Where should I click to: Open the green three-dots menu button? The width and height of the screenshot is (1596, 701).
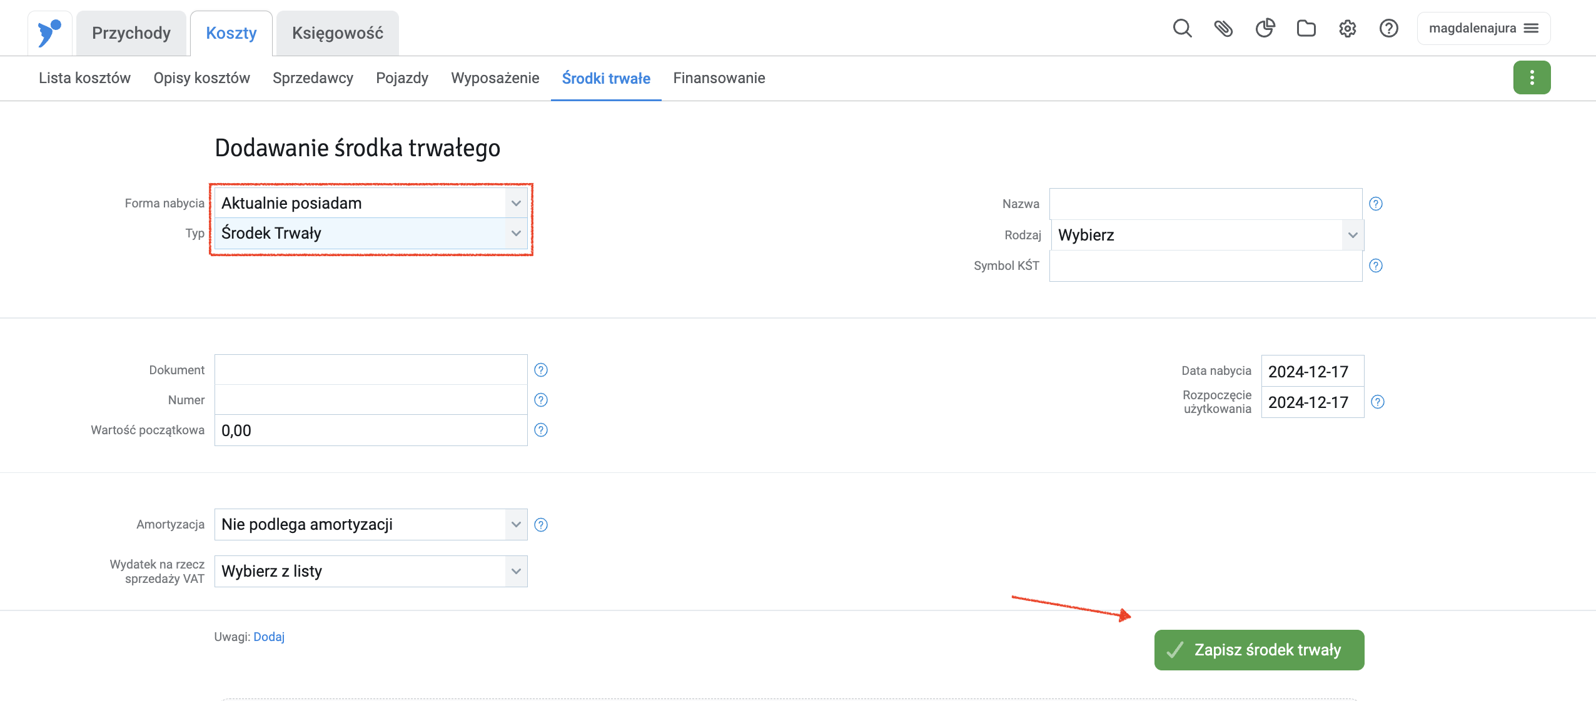[x=1531, y=77]
